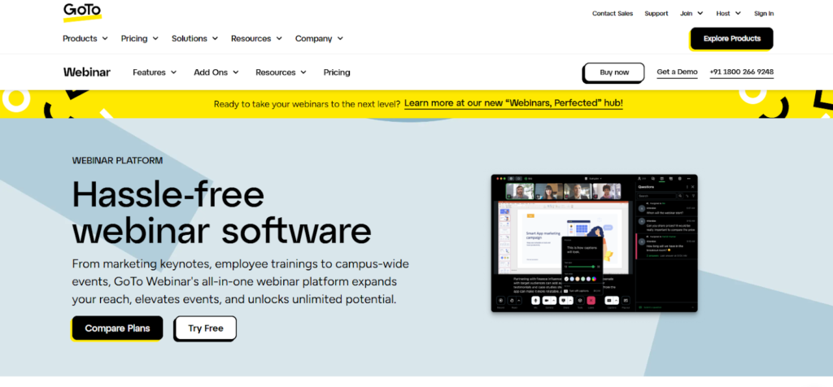Click the "Hassle-free webinar software" heading
This screenshot has width=833, height=387.
click(221, 213)
